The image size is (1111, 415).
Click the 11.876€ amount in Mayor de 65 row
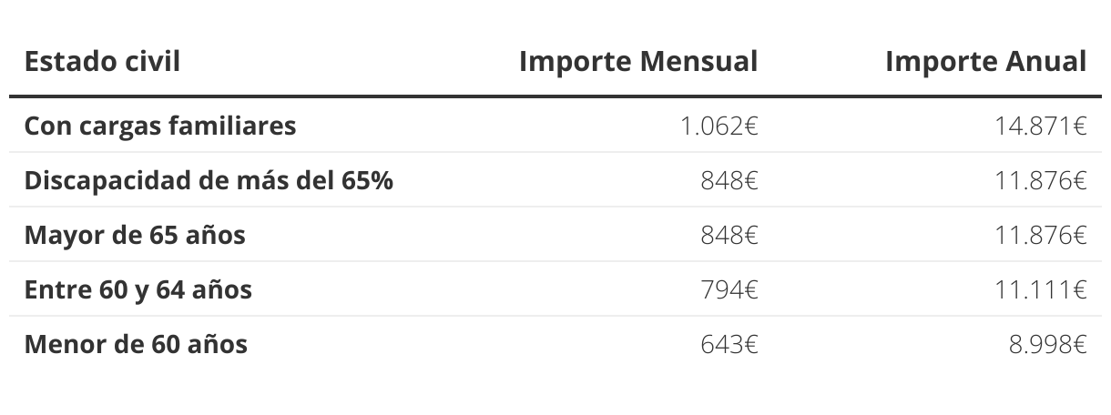coord(1042,235)
